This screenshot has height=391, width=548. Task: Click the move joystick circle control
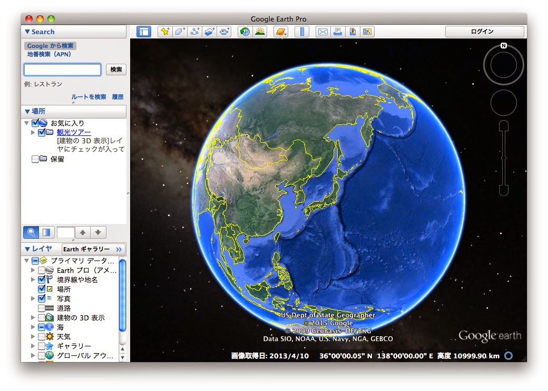pos(504,103)
